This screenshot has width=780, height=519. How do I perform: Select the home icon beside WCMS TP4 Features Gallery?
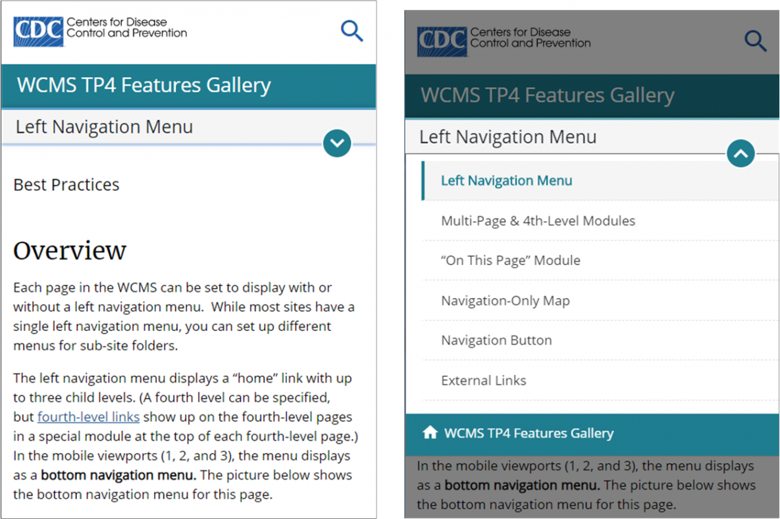[431, 433]
